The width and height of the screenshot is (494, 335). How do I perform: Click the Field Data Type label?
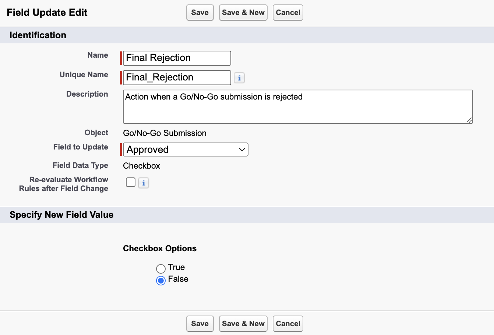[80, 165]
